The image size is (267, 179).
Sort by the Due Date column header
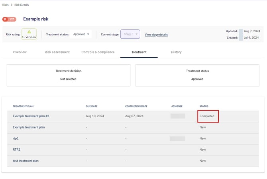click(92, 106)
